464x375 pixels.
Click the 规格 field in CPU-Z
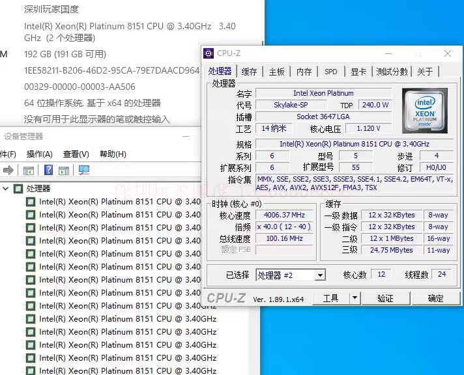pyautogui.click(x=355, y=144)
